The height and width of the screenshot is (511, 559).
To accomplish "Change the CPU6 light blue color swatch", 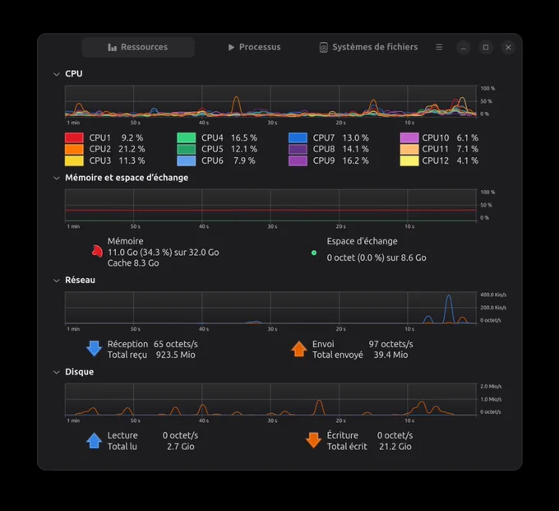I will click(x=186, y=160).
